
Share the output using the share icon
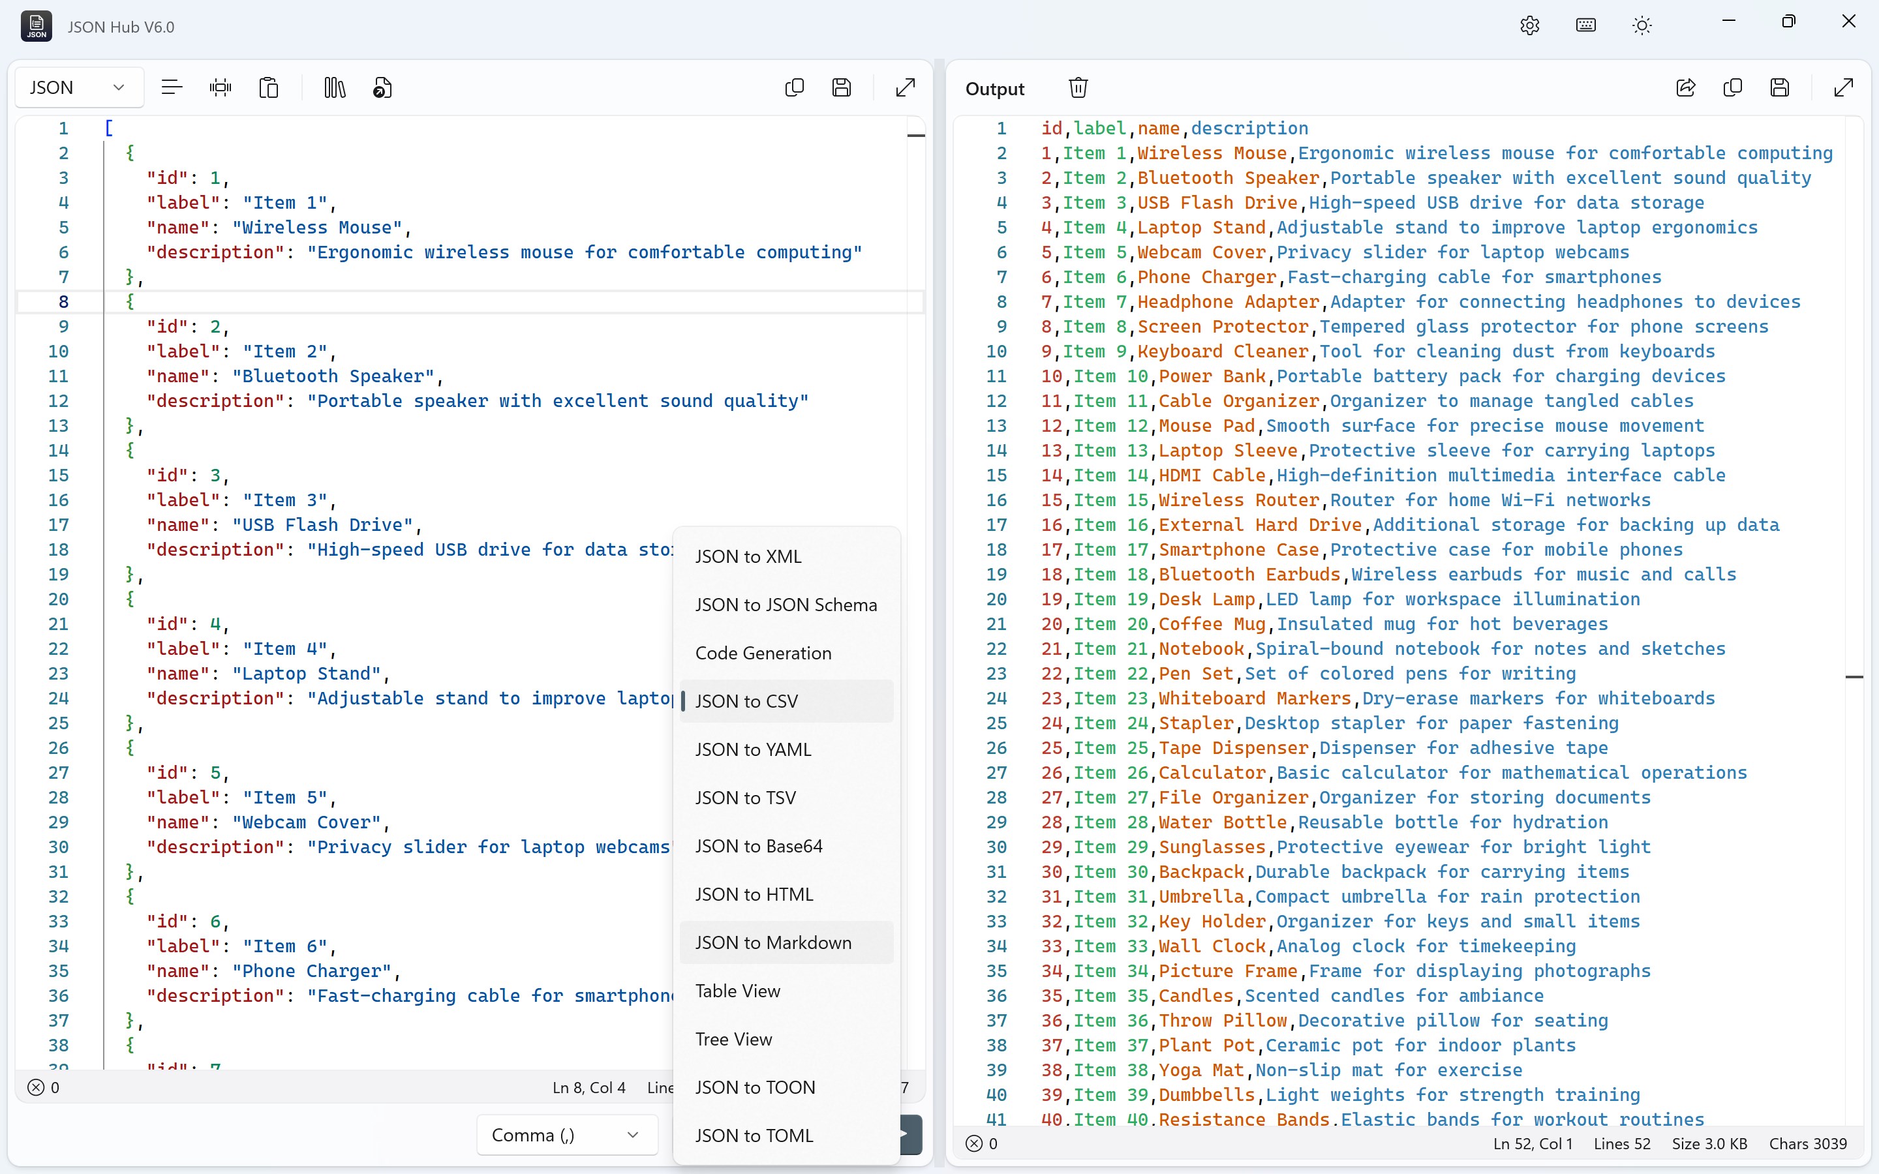[x=1686, y=87]
